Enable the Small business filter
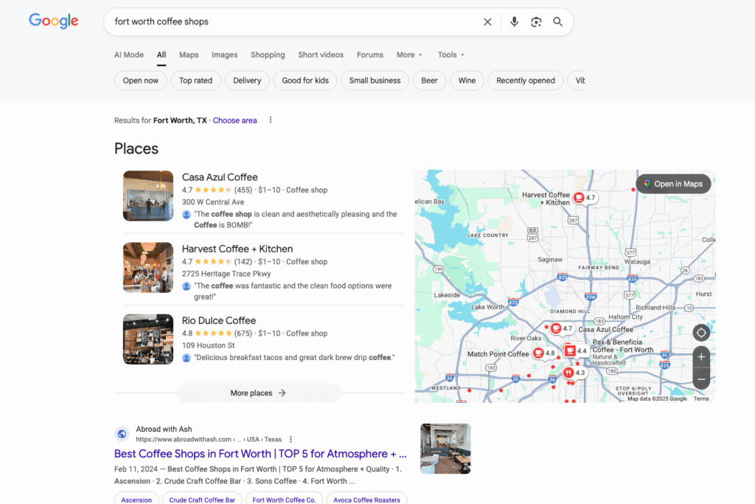This screenshot has width=755, height=504. tap(375, 80)
